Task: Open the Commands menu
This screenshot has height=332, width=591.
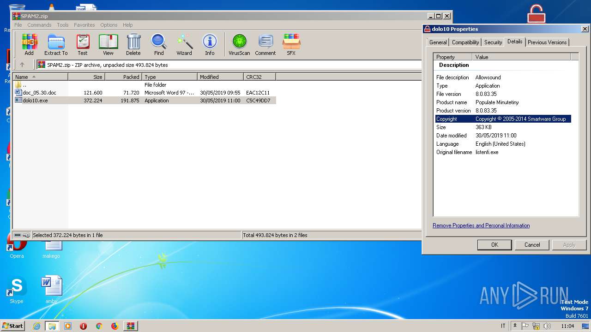Action: tap(39, 25)
